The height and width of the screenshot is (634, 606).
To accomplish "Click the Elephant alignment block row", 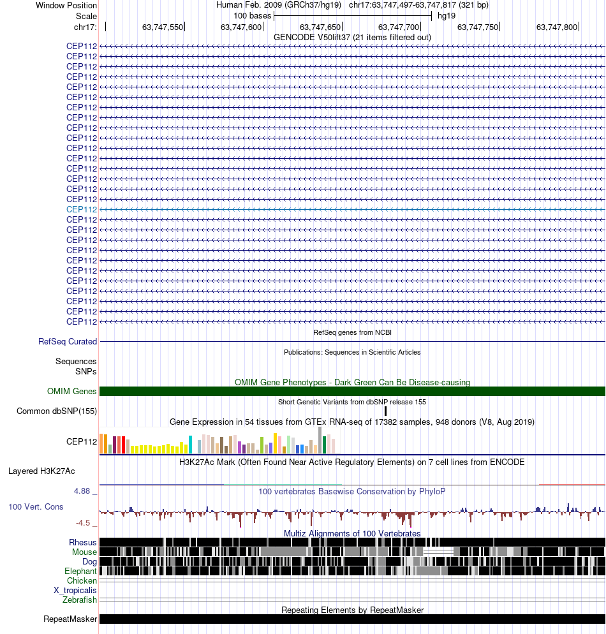I will [x=352, y=571].
